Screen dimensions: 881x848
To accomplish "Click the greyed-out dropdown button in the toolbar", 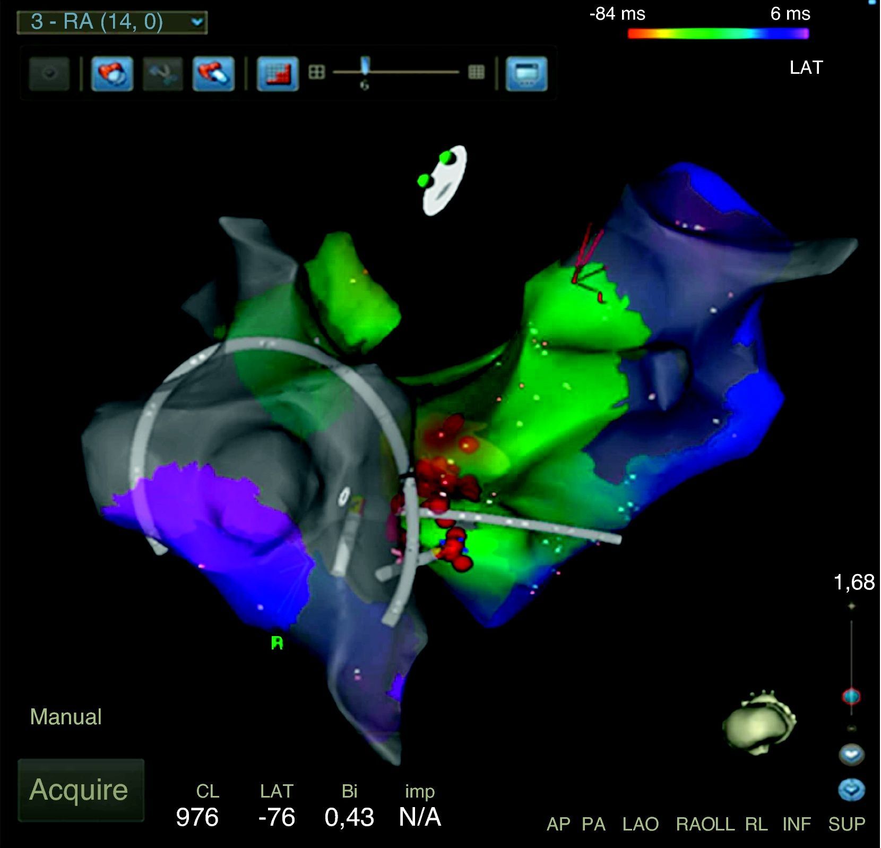I will tap(49, 73).
